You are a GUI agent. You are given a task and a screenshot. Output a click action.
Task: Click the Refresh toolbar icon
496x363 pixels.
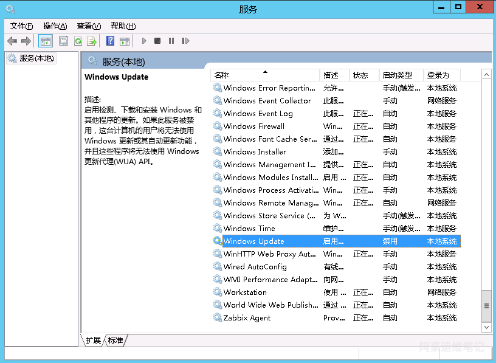click(x=78, y=41)
